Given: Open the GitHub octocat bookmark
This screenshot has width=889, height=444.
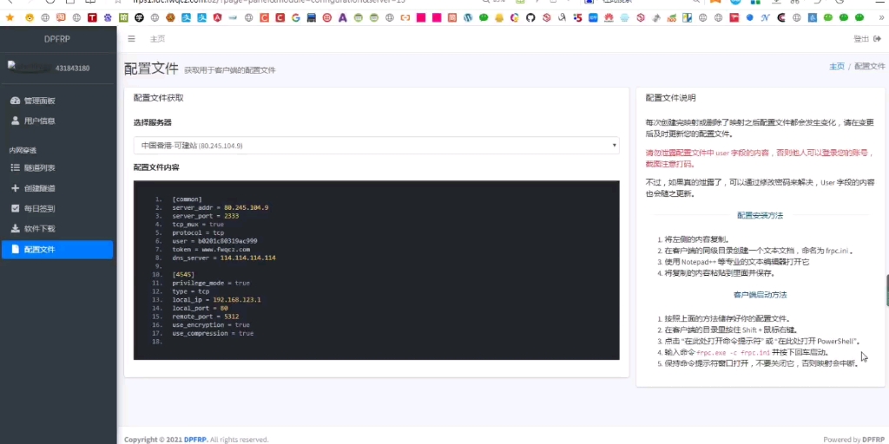Looking at the screenshot, I should point(530,17).
